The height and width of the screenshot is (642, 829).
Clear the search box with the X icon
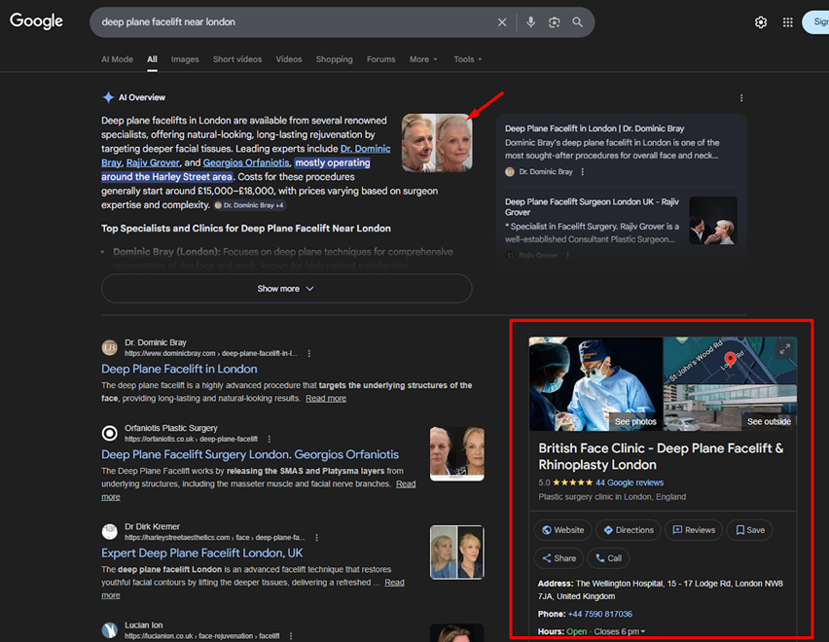[502, 22]
